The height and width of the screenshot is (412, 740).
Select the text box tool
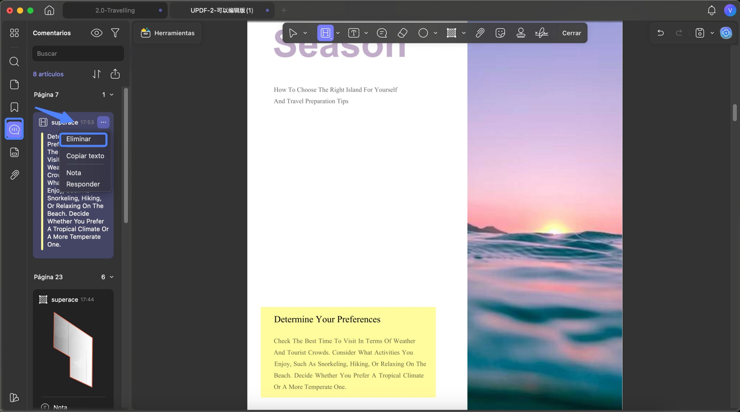[x=354, y=33]
